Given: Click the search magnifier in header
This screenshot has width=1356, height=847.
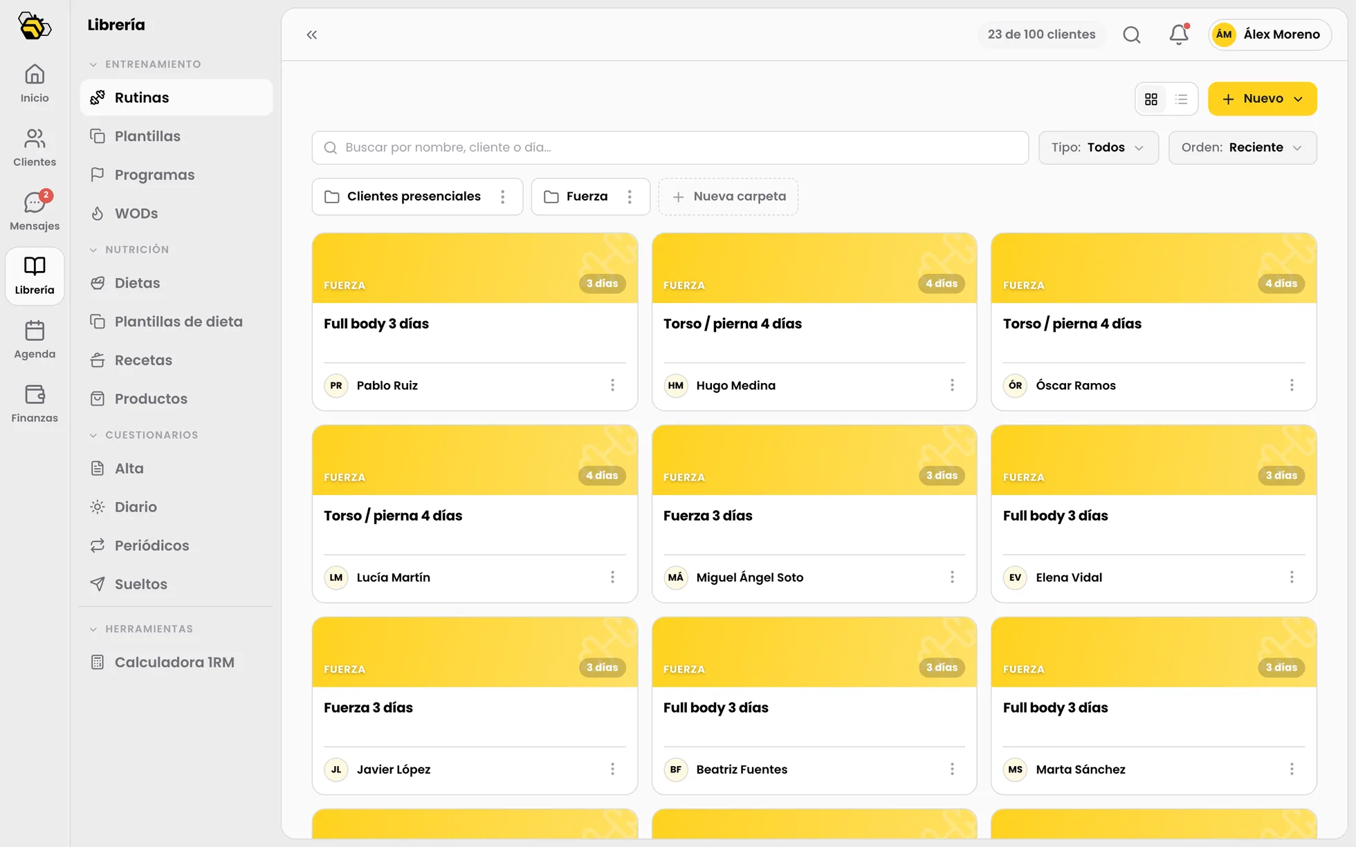Looking at the screenshot, I should (1132, 35).
